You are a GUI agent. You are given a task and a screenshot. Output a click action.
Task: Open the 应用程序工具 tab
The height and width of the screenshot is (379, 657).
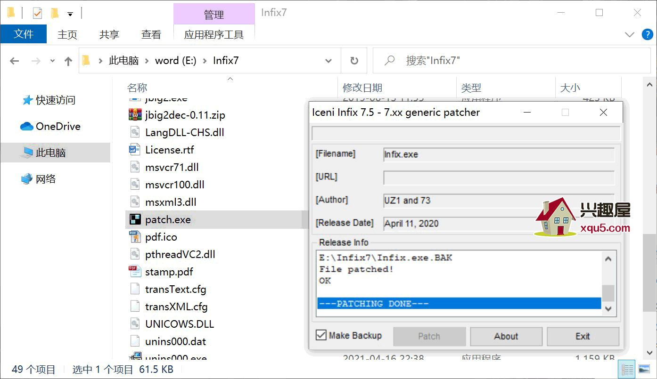point(214,34)
